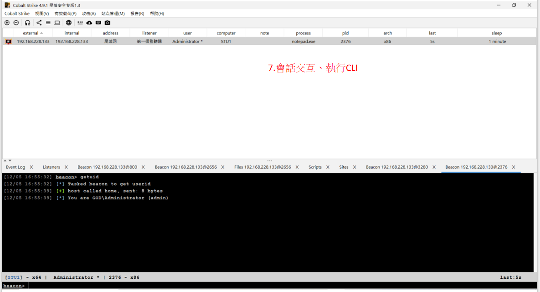
Task: Switch to the Scripts tab
Action: point(315,167)
